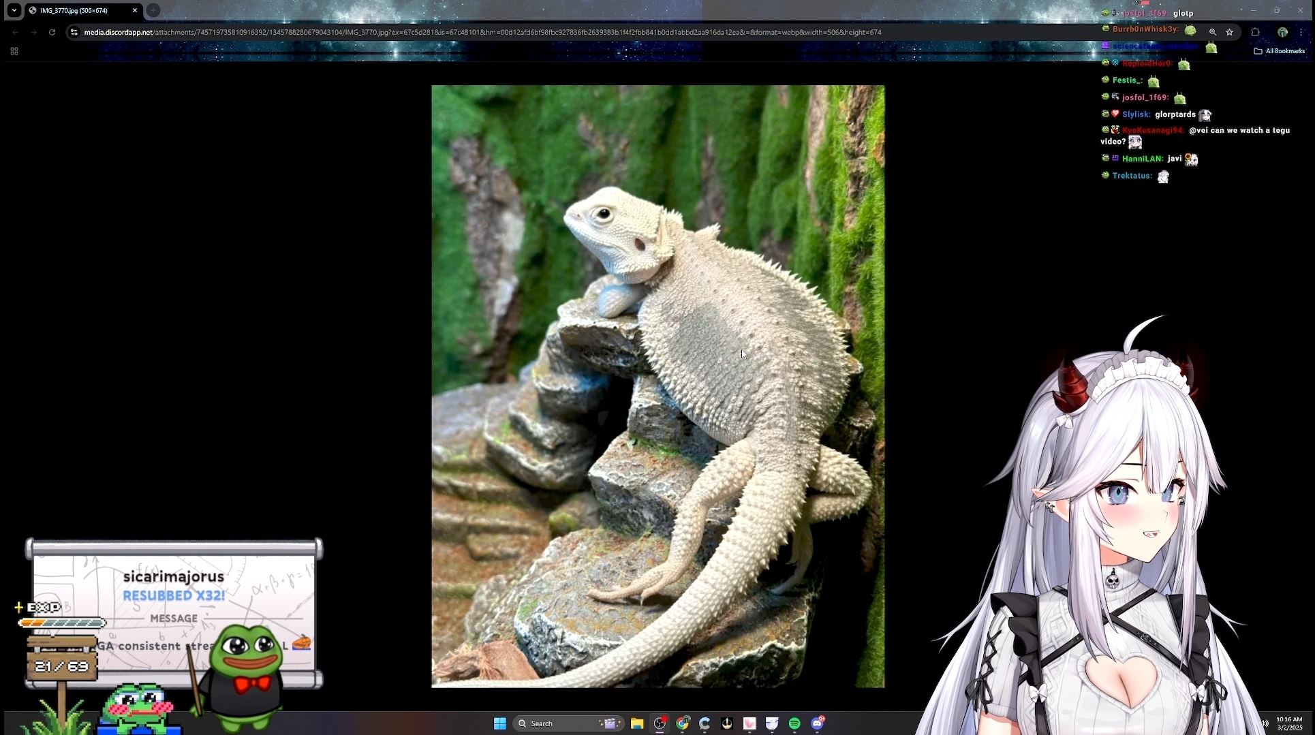Viewport: 1315px width, 735px height.
Task: Open a new tab with plus button
Action: (153, 10)
